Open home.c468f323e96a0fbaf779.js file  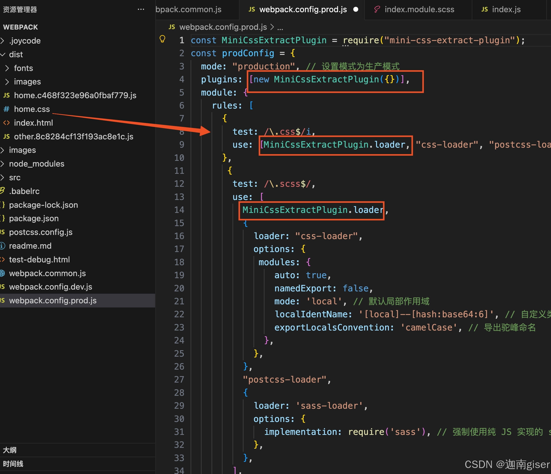[75, 96]
